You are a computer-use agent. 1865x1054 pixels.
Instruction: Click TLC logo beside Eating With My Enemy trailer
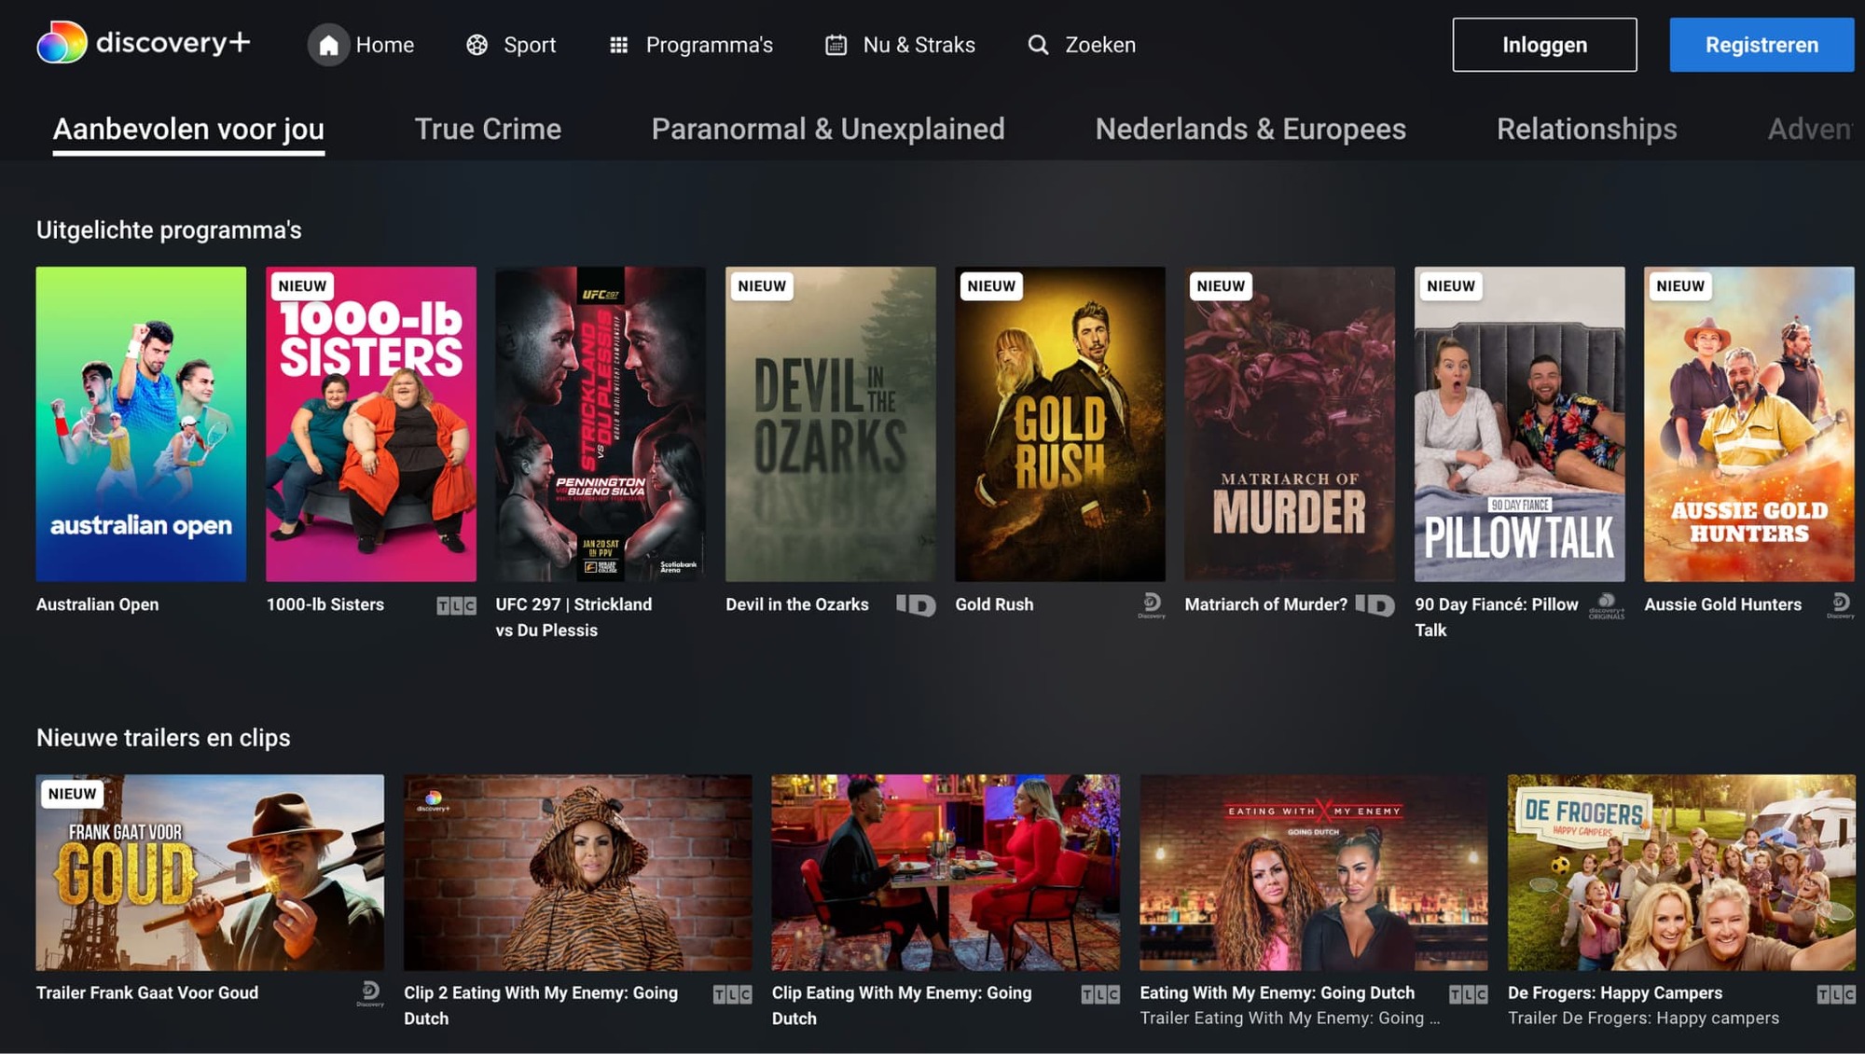1469,994
